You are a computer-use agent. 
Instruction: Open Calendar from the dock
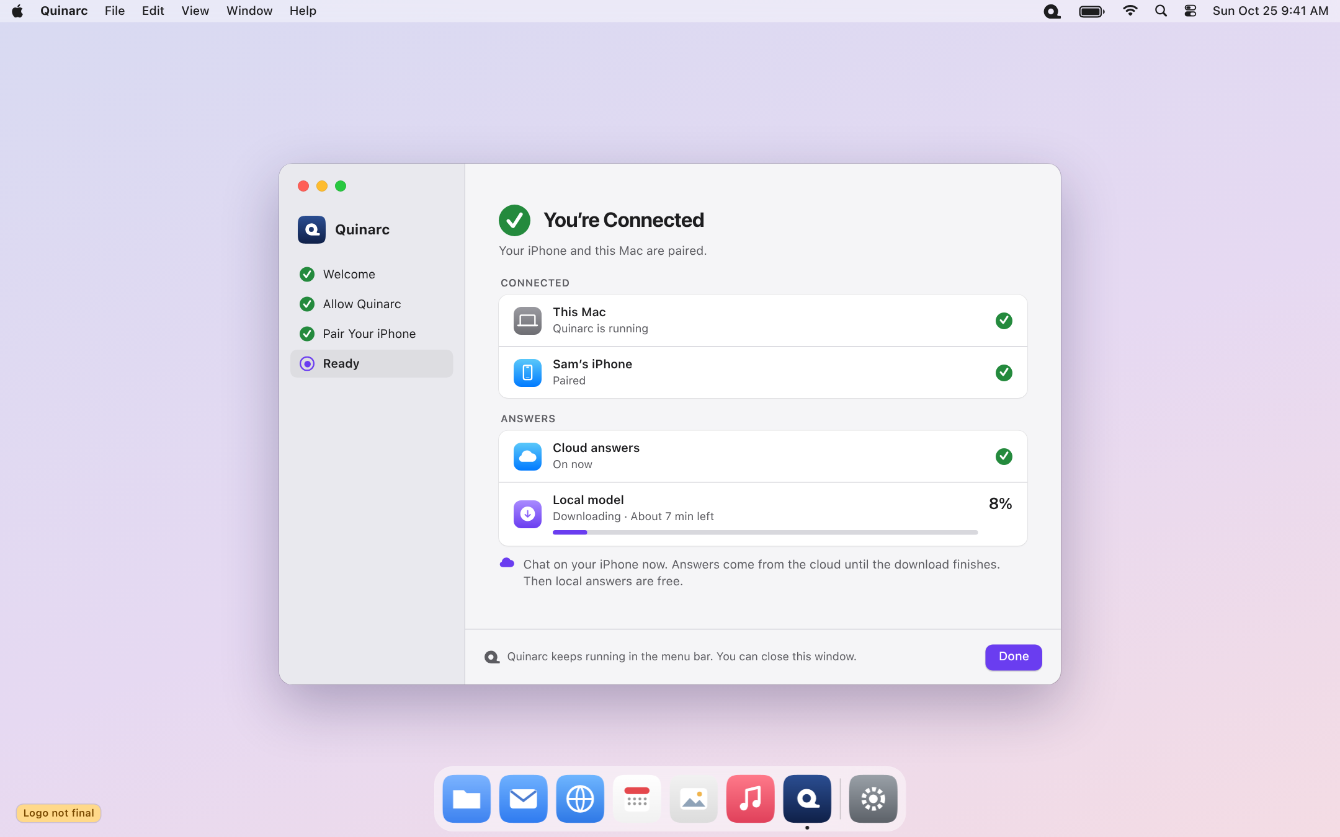(x=636, y=799)
